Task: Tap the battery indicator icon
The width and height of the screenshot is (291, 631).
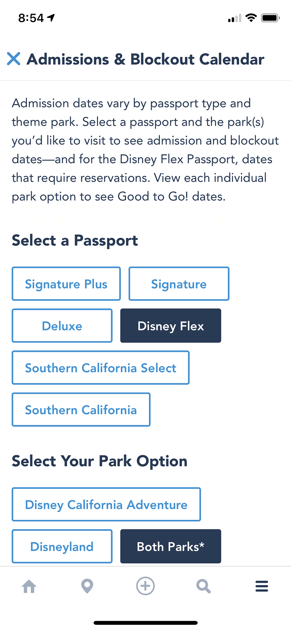Action: (x=271, y=18)
